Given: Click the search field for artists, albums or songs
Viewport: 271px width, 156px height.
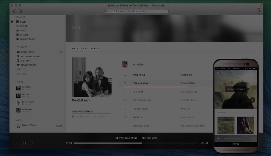Looking at the screenshot, I should coord(136,11).
